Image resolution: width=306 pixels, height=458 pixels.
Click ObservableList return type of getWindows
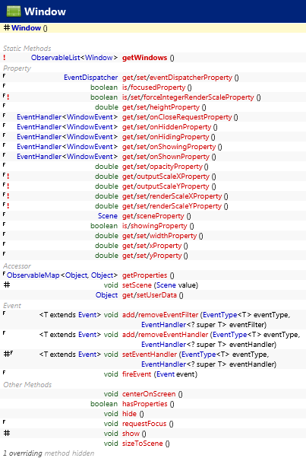tap(55, 58)
